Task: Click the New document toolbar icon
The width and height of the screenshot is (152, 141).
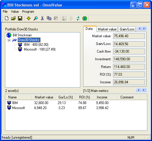Action: tap(6, 18)
